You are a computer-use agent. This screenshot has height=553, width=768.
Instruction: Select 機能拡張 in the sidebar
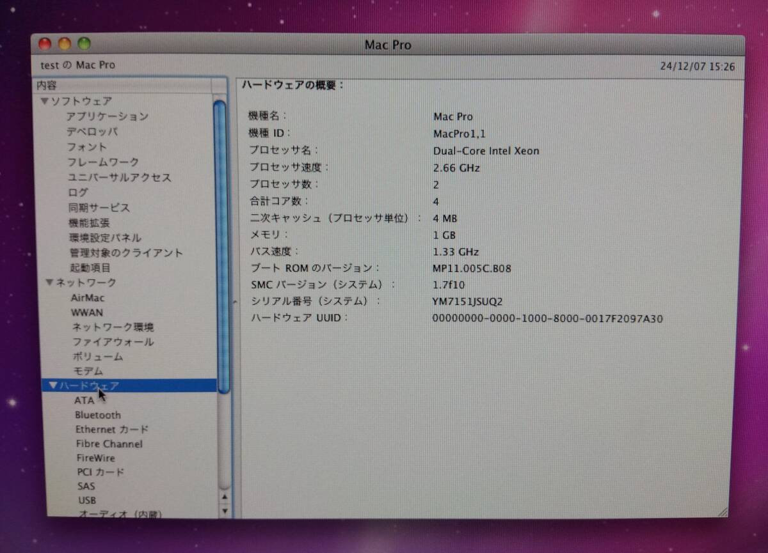point(89,223)
